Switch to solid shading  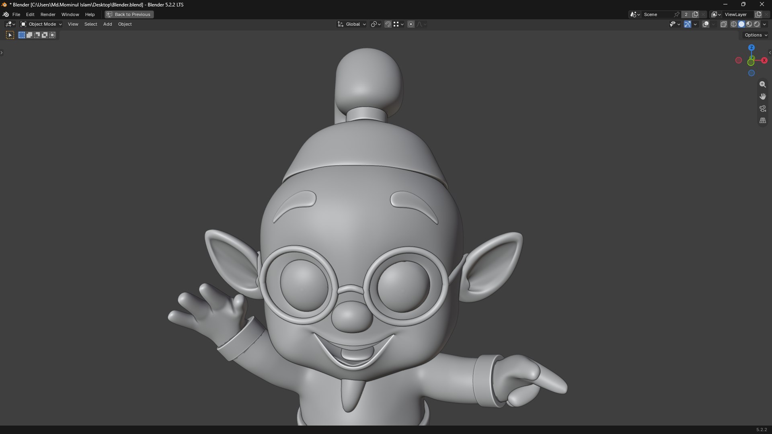click(x=741, y=25)
